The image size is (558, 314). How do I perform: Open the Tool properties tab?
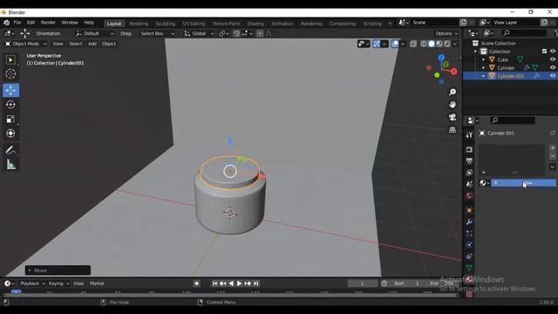coord(469,135)
